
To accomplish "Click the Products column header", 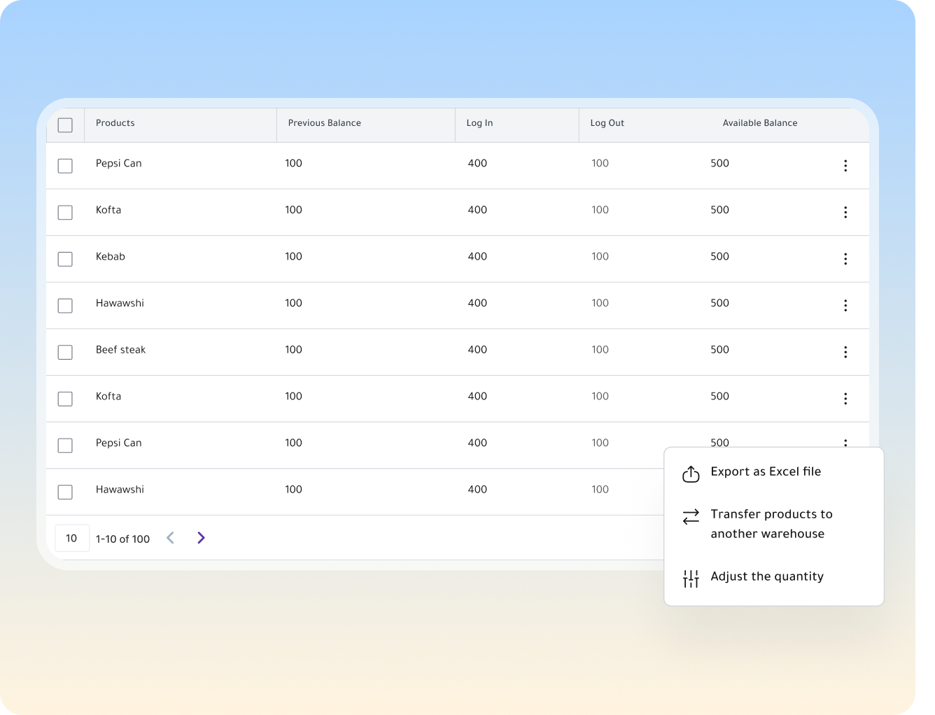I will click(x=115, y=122).
